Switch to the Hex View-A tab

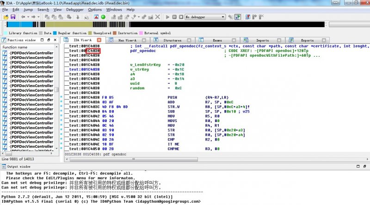coord(128,40)
